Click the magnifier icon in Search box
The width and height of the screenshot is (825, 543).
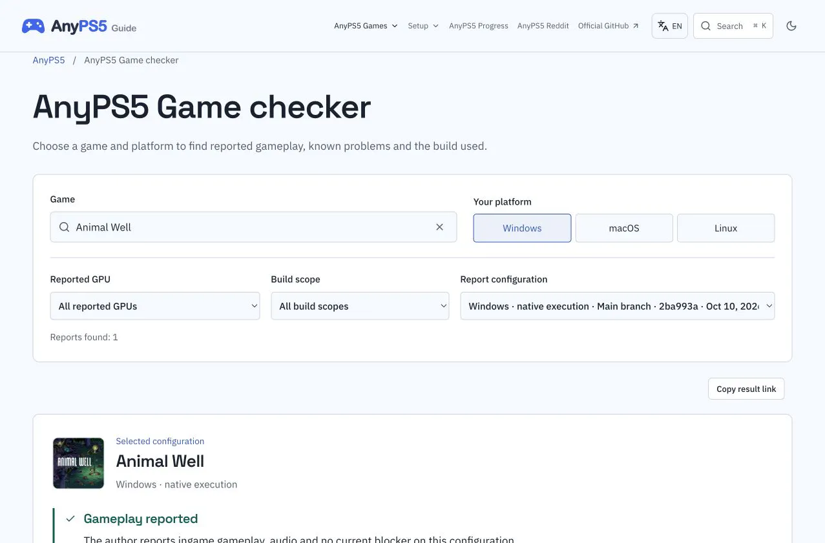(705, 26)
